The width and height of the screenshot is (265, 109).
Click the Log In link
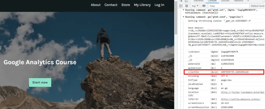pos(159,5)
